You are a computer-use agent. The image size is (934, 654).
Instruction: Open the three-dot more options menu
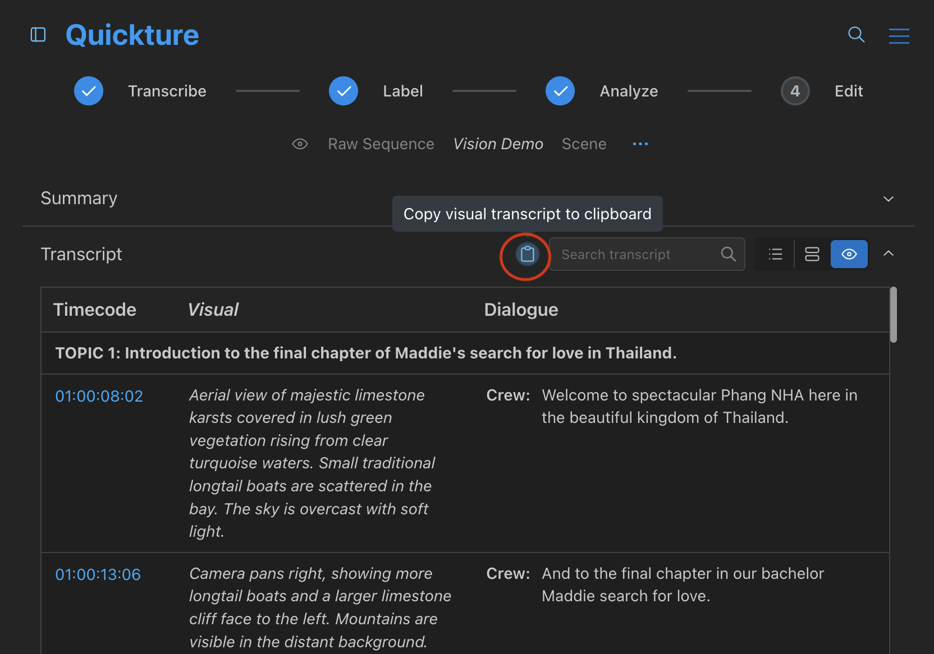640,144
